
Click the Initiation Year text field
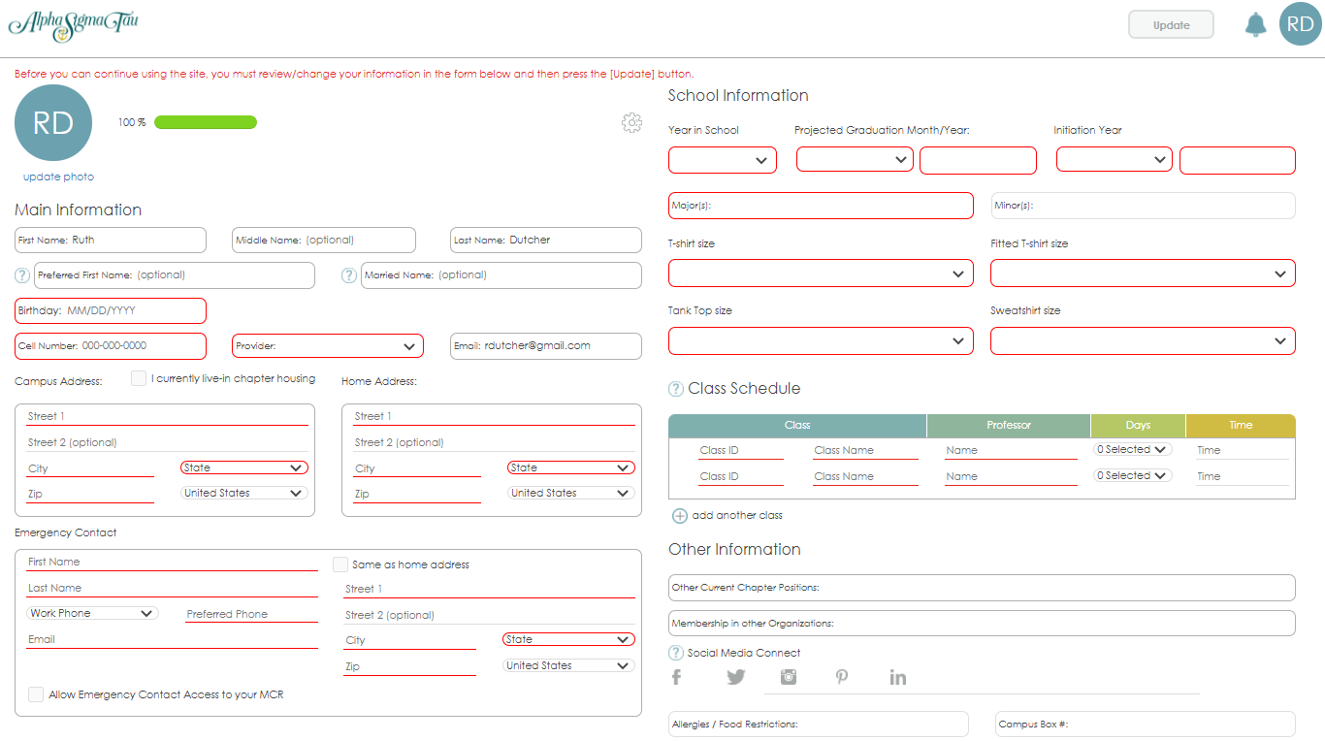[1238, 160]
